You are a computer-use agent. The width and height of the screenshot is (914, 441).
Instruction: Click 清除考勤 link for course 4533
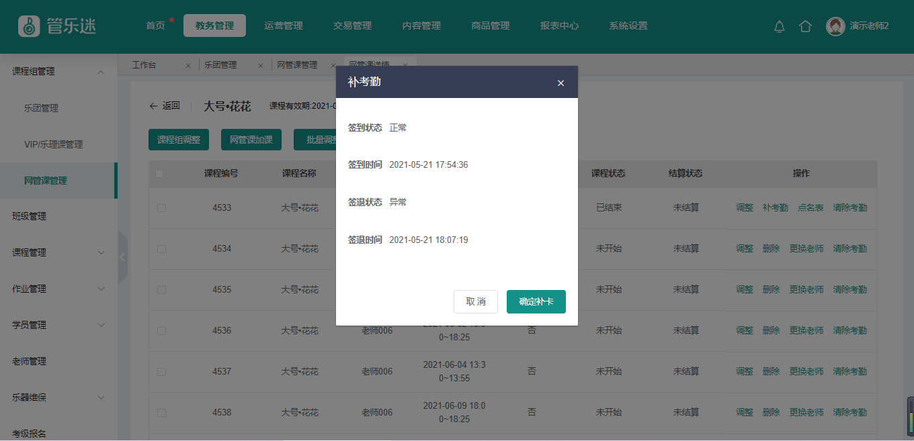(849, 208)
